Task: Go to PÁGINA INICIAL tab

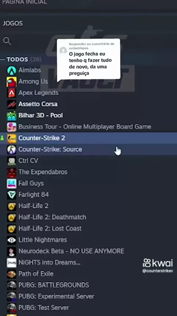Action: coord(25,2)
